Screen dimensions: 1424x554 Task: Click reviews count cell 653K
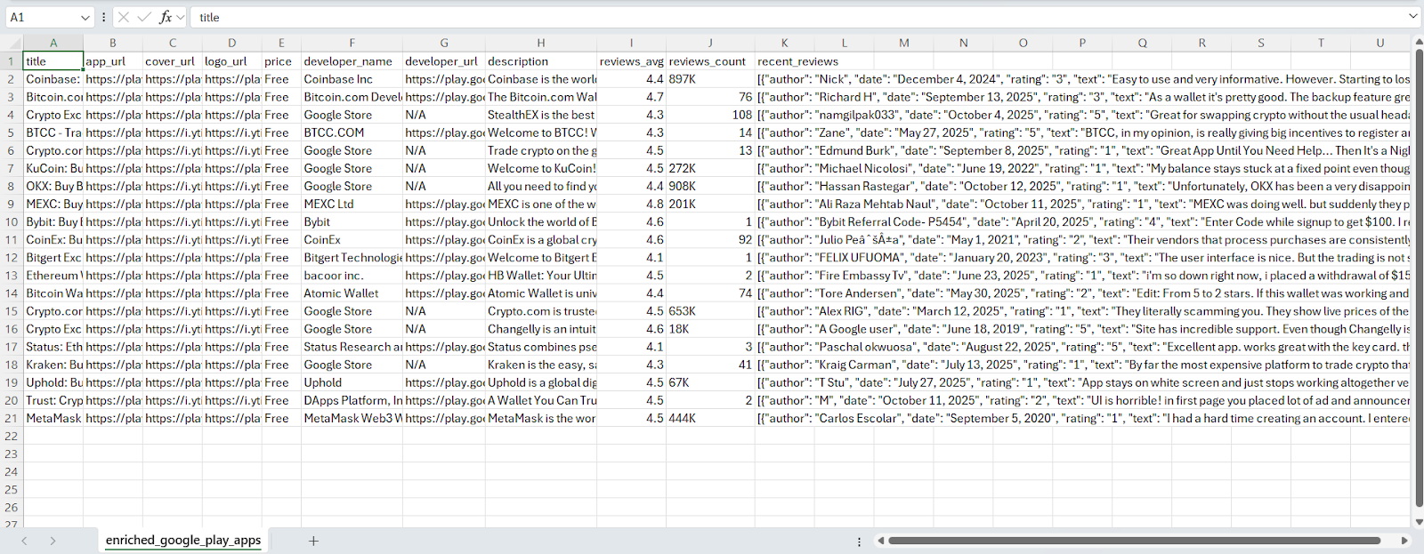click(710, 311)
